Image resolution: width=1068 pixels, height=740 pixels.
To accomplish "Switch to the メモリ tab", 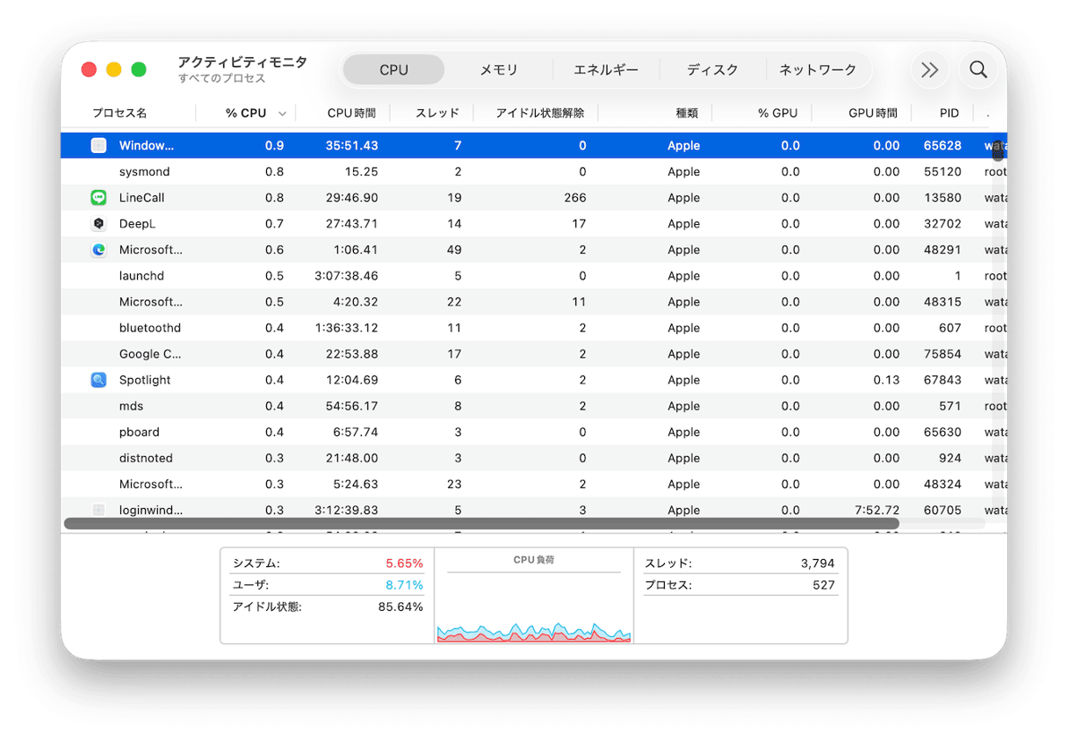I will coord(497,69).
